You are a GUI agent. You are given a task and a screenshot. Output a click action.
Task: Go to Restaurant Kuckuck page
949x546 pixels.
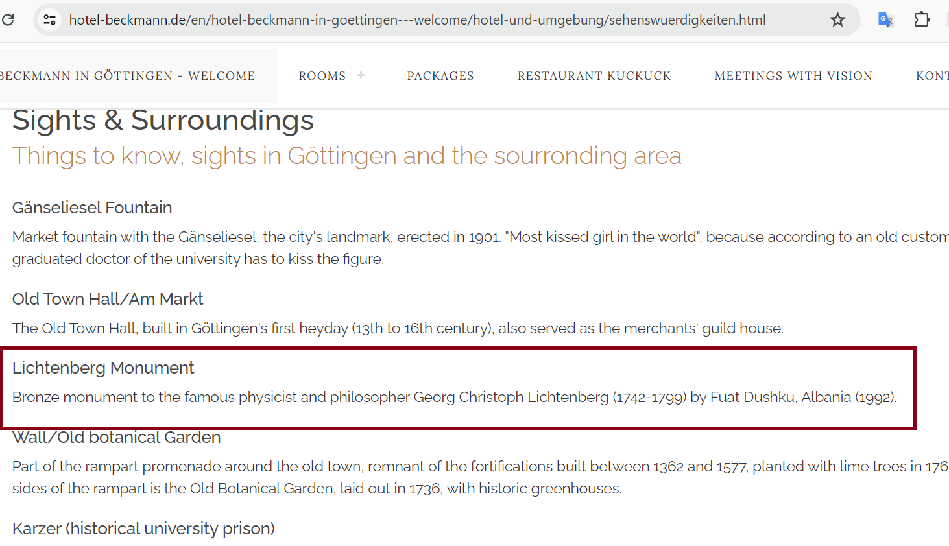(x=594, y=76)
